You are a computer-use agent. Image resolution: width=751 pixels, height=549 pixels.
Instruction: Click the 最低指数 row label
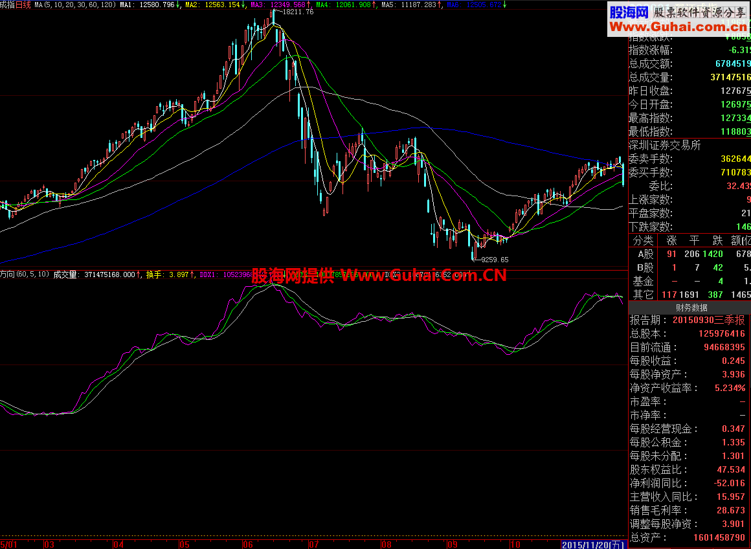pos(651,131)
